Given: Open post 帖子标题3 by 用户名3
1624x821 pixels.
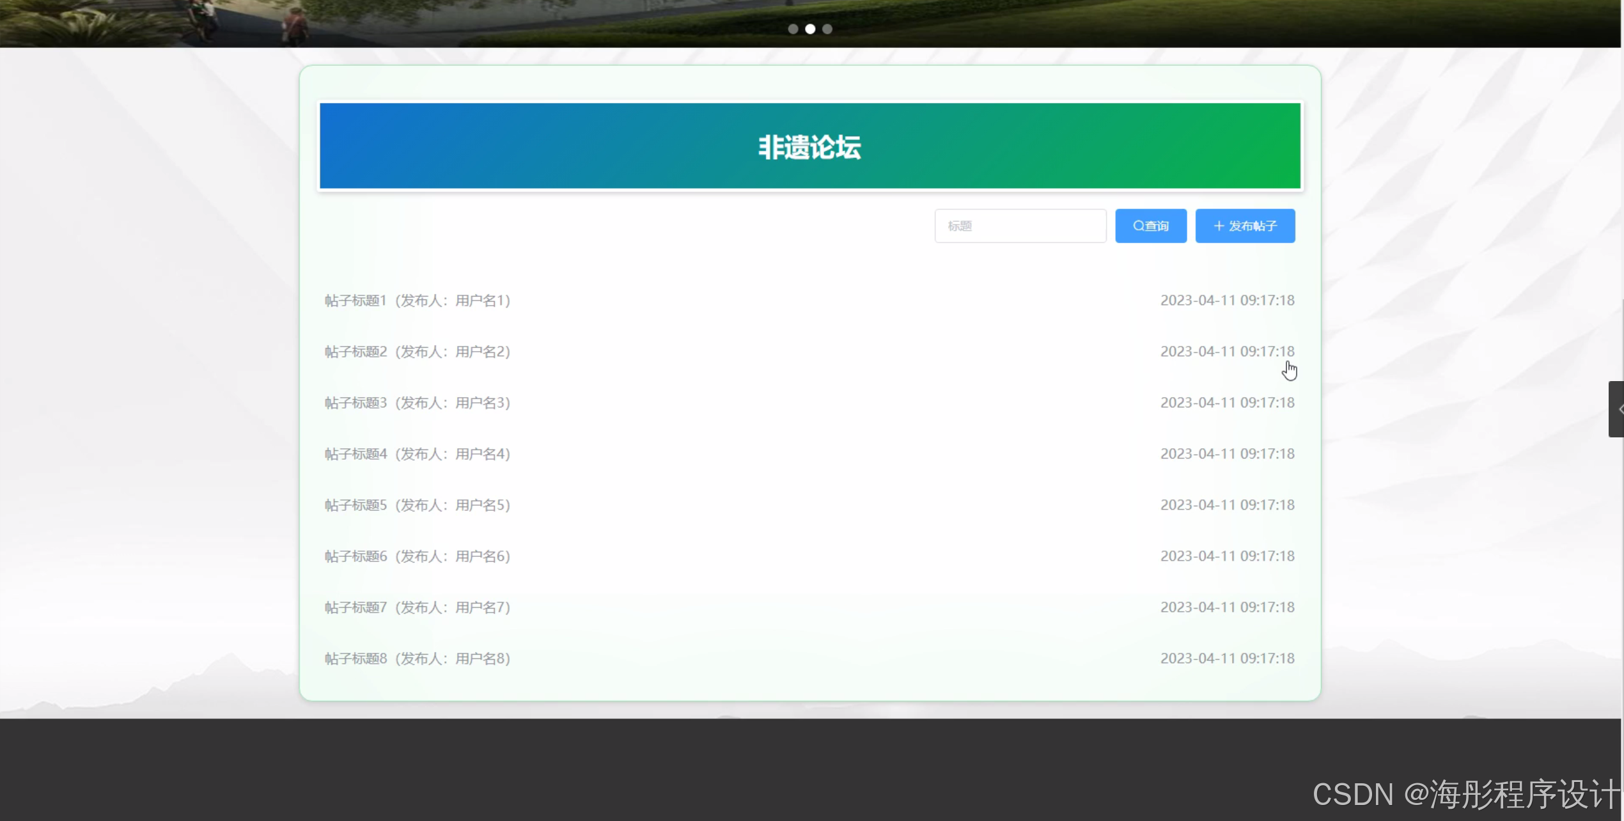Looking at the screenshot, I should click(417, 403).
